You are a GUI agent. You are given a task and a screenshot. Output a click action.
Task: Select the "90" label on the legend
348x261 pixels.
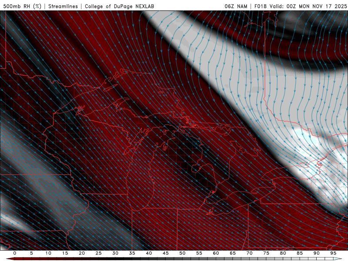click(317, 253)
